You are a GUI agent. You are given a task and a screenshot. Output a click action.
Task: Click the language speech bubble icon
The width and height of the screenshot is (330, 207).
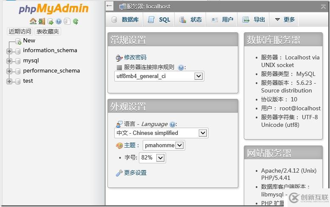click(119, 124)
